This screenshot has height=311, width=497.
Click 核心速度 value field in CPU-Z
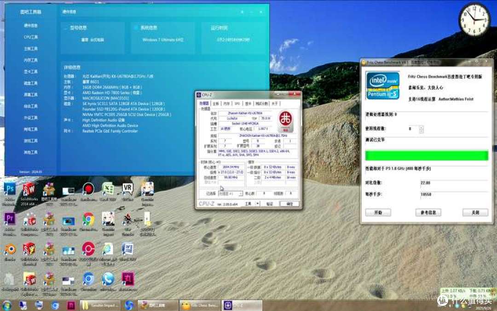231,167
